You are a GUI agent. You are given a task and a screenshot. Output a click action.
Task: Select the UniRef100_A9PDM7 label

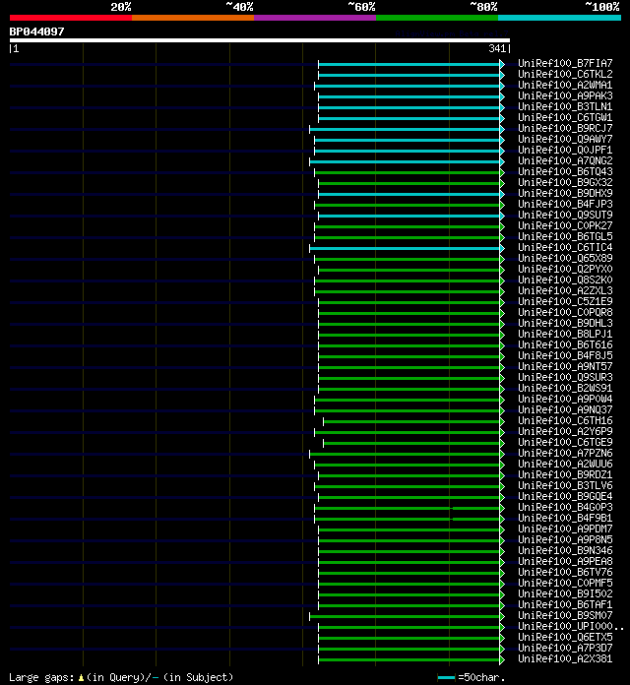pos(565,529)
